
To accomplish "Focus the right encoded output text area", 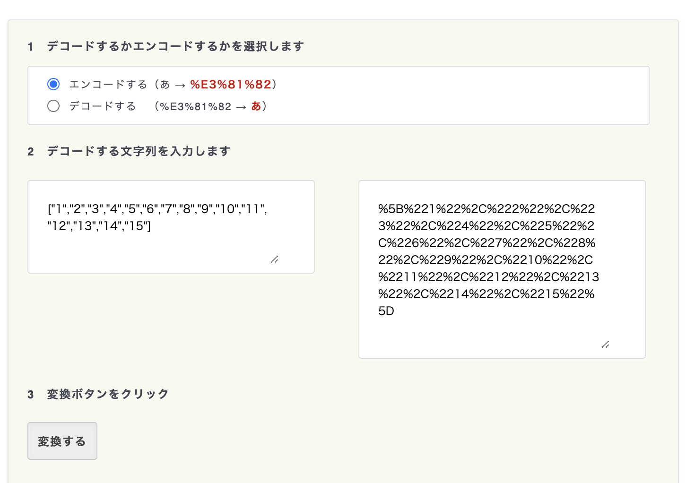I will [502, 331].
